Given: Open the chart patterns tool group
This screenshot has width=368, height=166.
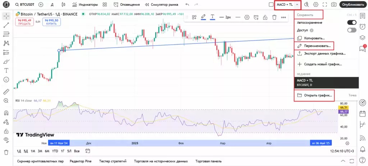Looking at the screenshot, I should point(6,43).
